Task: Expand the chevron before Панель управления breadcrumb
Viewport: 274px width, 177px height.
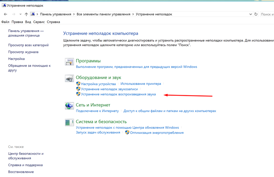Action: pos(37,14)
